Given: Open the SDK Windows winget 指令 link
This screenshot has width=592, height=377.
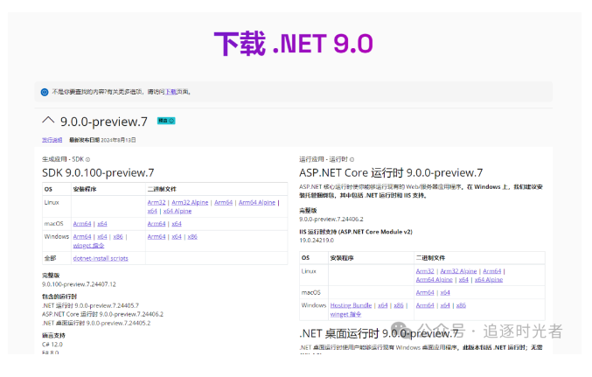Looking at the screenshot, I should 88,246.
